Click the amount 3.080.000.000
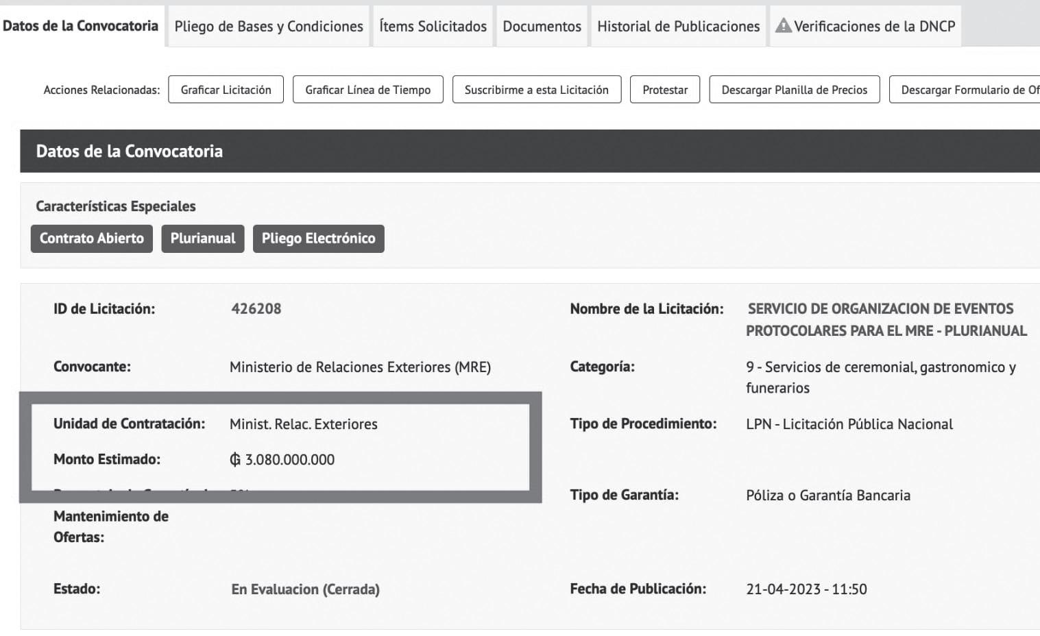This screenshot has width=1040, height=636. pyautogui.click(x=282, y=459)
